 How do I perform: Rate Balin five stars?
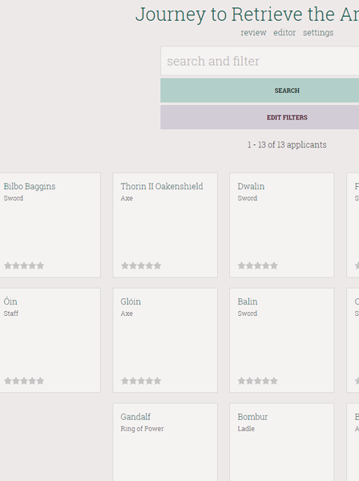coord(274,381)
